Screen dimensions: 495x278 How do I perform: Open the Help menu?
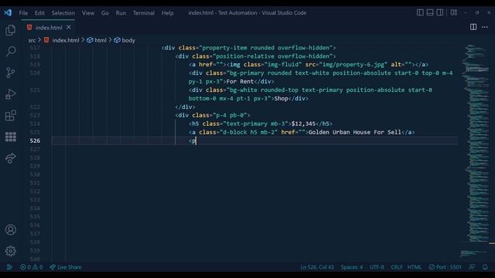[x=168, y=13]
